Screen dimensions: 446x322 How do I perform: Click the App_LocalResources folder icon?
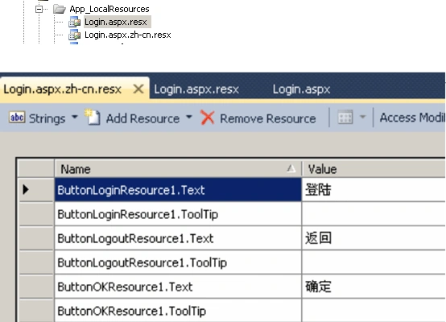[59, 9]
